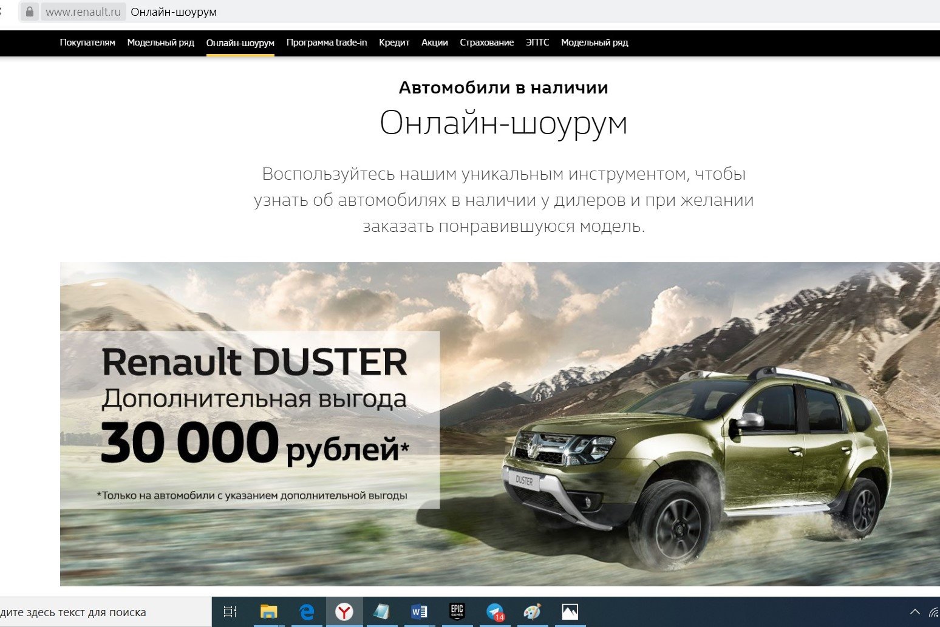940x627 pixels.
Task: Select Страхование in the navigation bar
Action: pyautogui.click(x=486, y=42)
